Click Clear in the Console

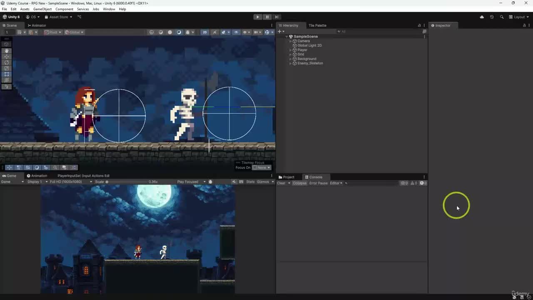(281, 183)
